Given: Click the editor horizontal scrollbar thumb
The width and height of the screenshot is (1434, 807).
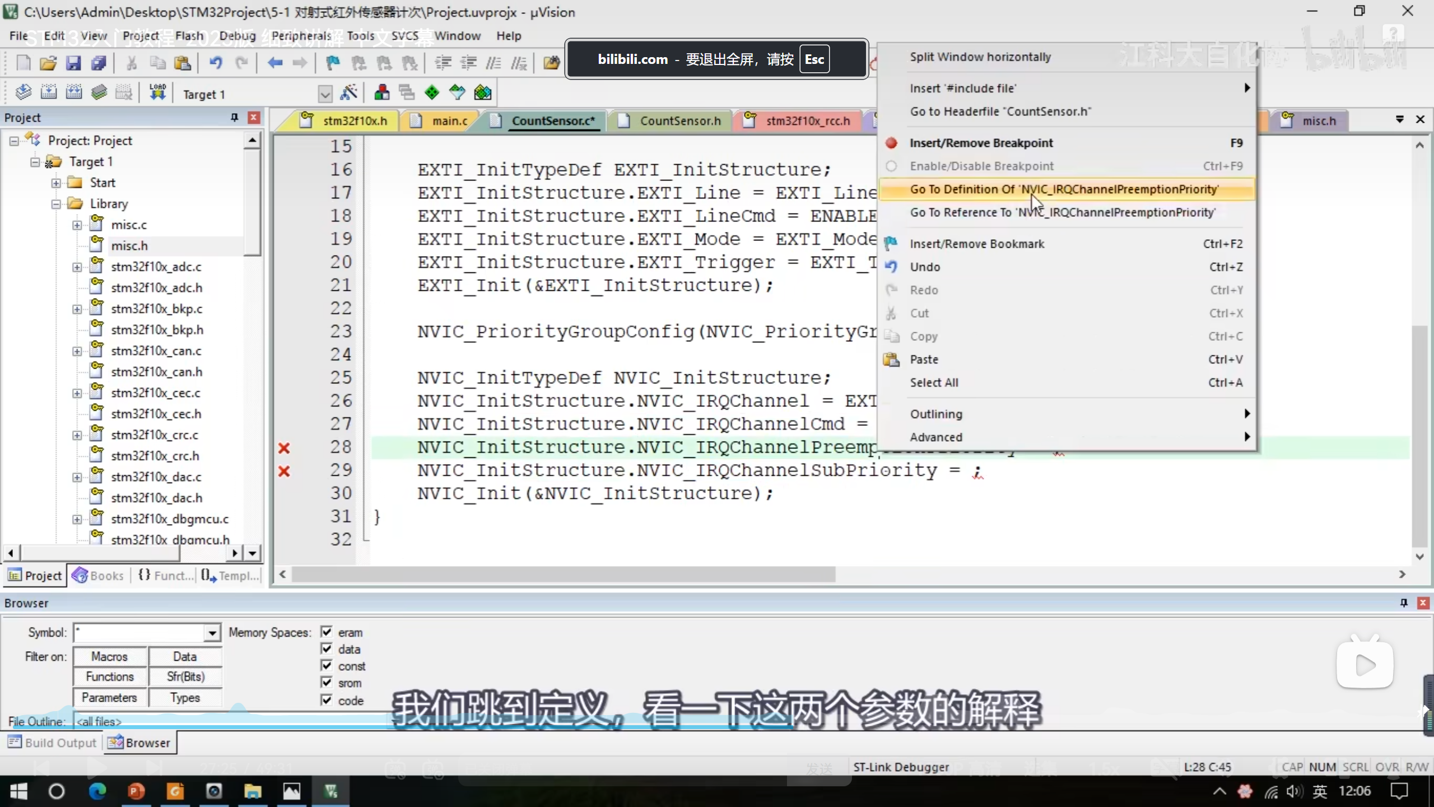Looking at the screenshot, I should pyautogui.click(x=563, y=574).
